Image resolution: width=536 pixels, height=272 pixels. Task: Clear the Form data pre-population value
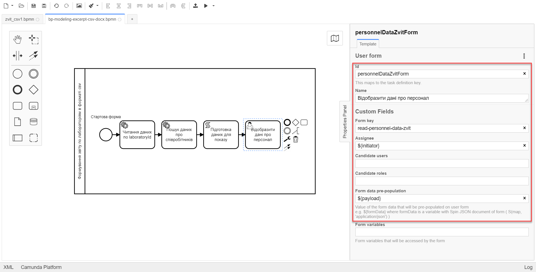(524, 198)
